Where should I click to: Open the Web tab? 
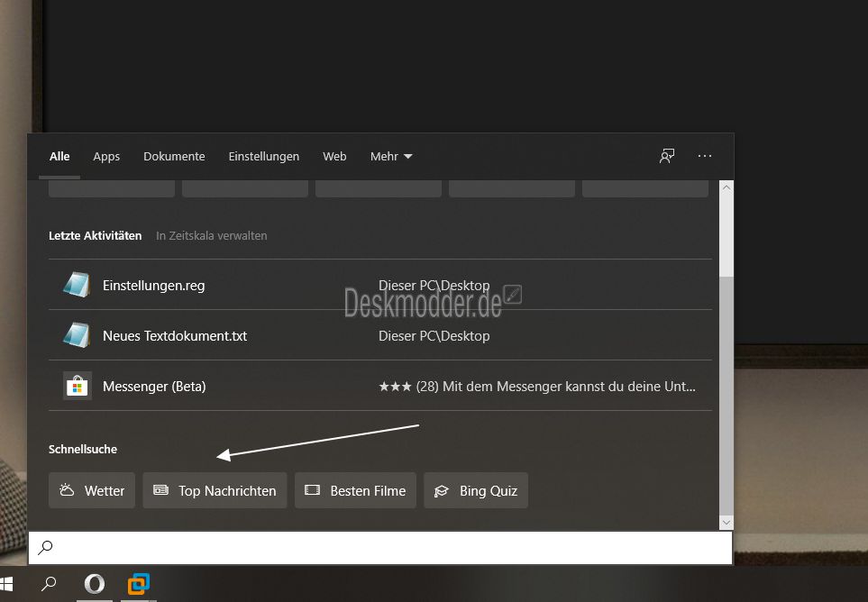(x=334, y=157)
